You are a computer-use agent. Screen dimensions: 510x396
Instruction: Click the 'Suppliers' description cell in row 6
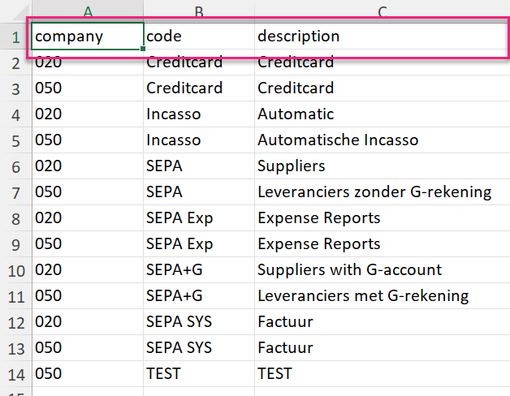[x=382, y=166]
